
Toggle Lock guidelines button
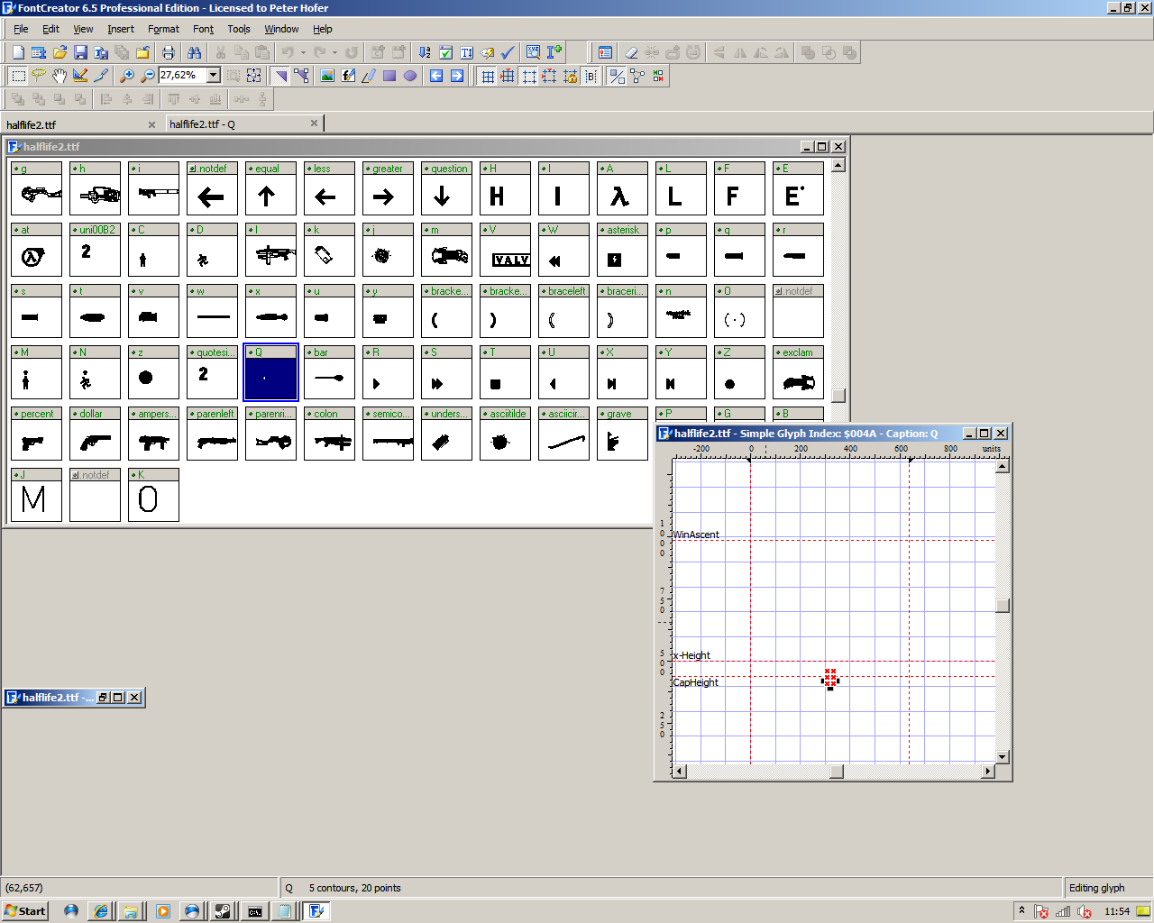point(570,76)
